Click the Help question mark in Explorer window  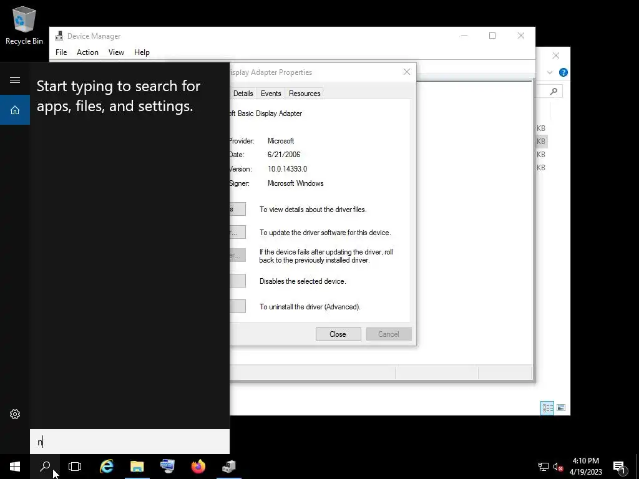tap(563, 72)
